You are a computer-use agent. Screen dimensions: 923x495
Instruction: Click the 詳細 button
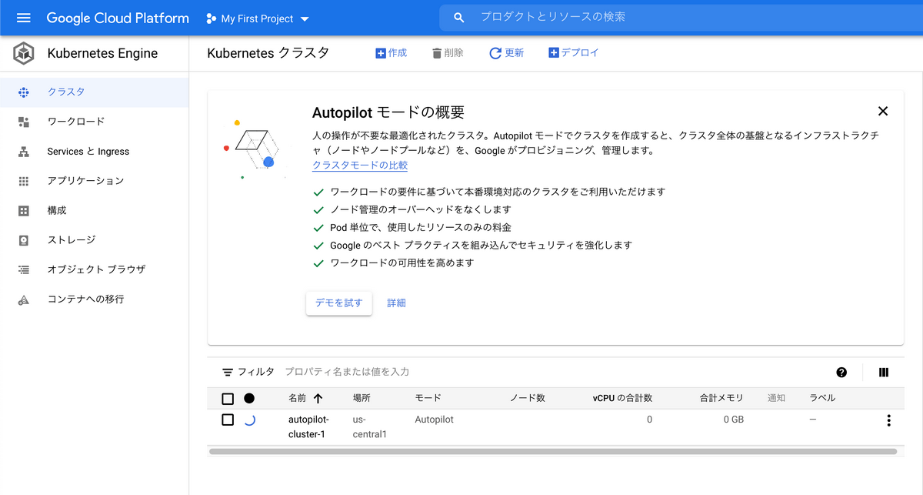[396, 303]
